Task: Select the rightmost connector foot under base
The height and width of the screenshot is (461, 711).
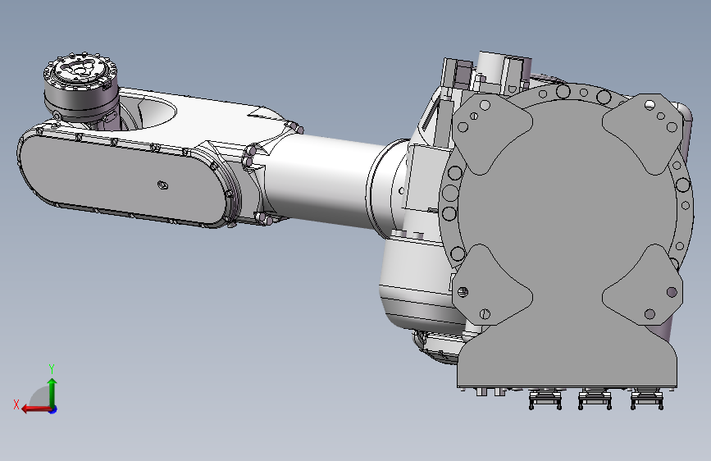Action: (x=647, y=399)
